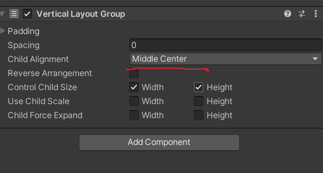Click the Spacing property label

tap(24, 45)
